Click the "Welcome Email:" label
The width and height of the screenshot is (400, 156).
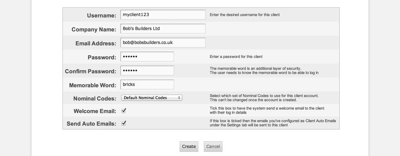pyautogui.click(x=95, y=111)
